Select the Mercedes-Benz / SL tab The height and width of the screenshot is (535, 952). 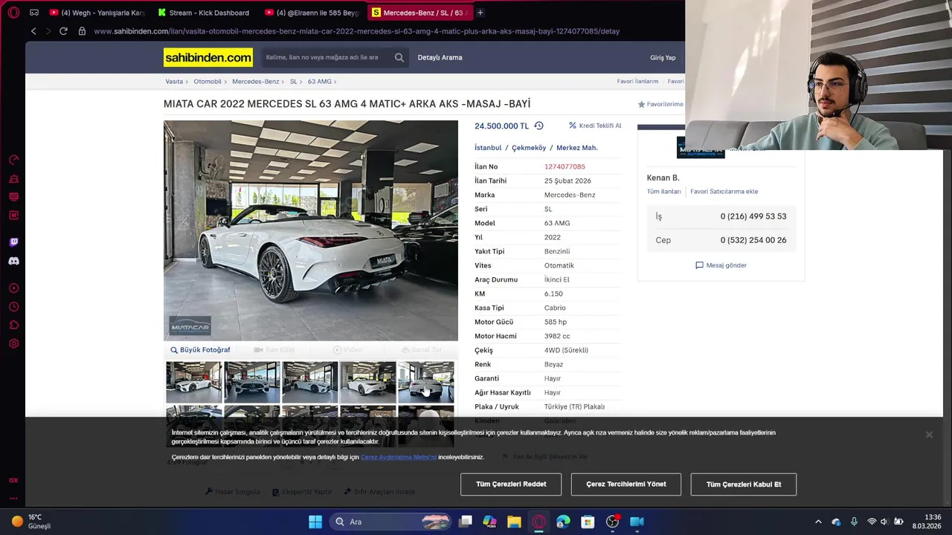coord(419,13)
